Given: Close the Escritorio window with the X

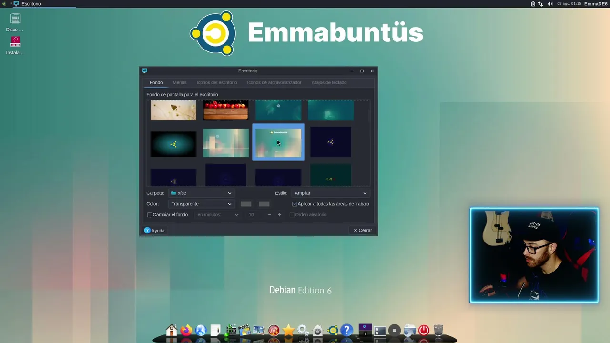Looking at the screenshot, I should pos(372,71).
